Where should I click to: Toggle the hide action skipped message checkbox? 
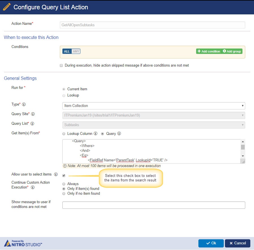[x=61, y=65]
